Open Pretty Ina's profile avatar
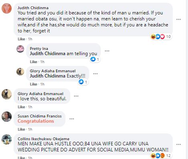 pyautogui.click(x=20, y=49)
